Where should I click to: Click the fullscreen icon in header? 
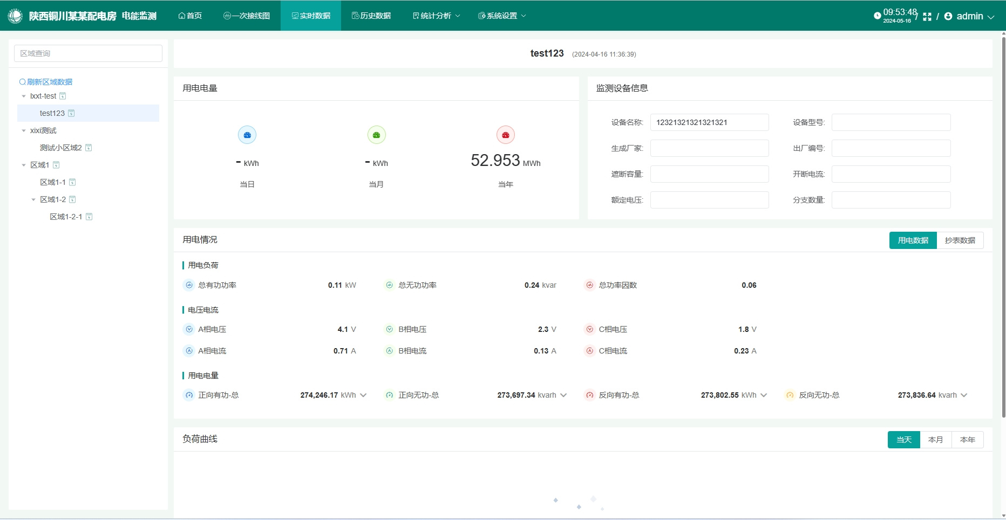(927, 17)
